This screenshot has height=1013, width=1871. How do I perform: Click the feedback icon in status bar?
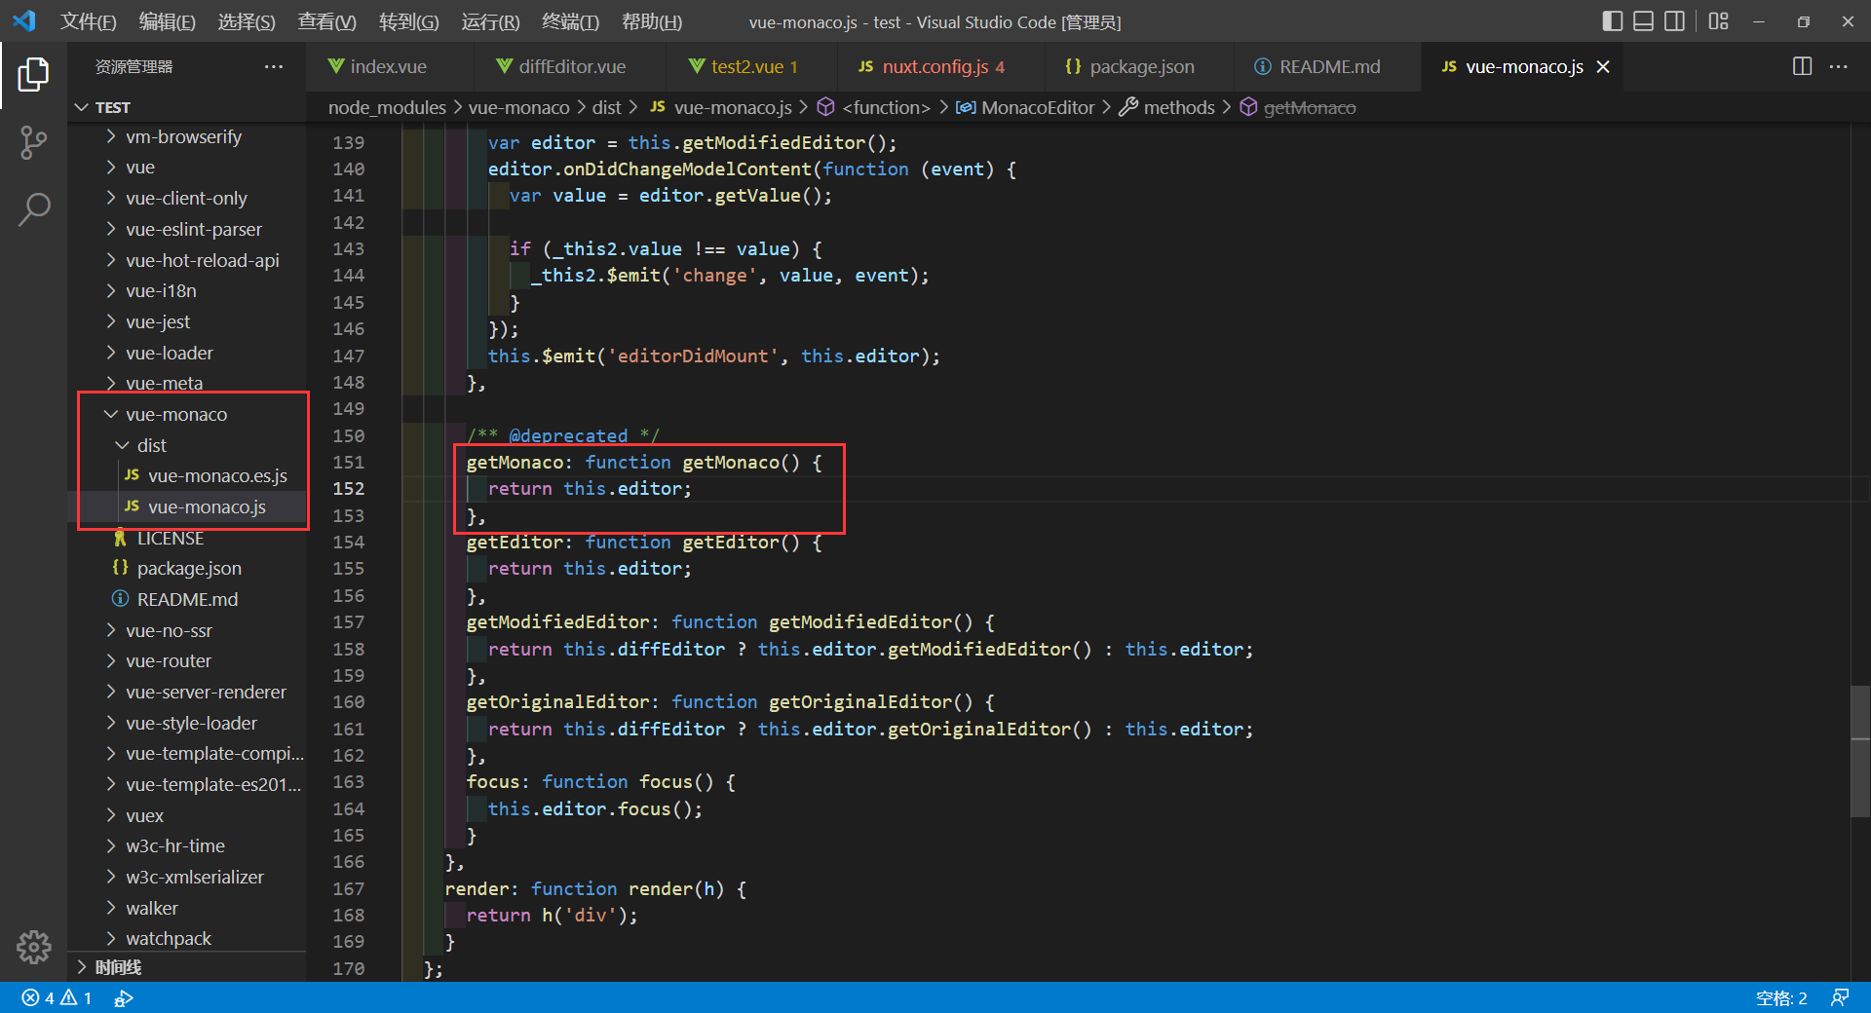pos(1840,997)
